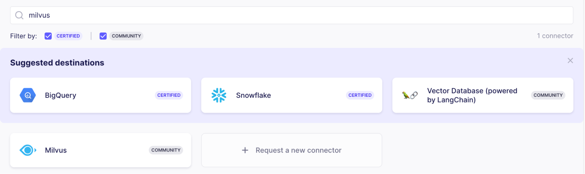Click Request a new connector
585x174 pixels.
[x=298, y=150]
